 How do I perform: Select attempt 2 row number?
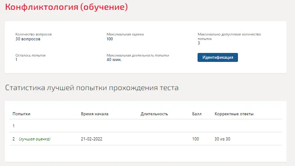(x=13, y=139)
